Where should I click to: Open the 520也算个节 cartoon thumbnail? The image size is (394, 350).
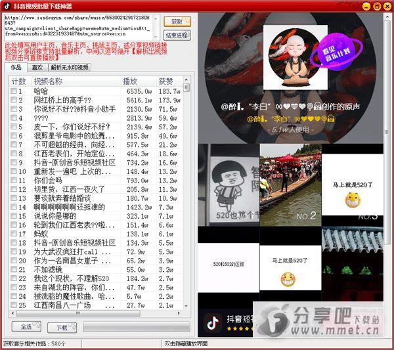tap(229, 185)
